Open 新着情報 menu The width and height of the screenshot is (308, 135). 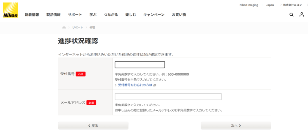click(x=32, y=14)
